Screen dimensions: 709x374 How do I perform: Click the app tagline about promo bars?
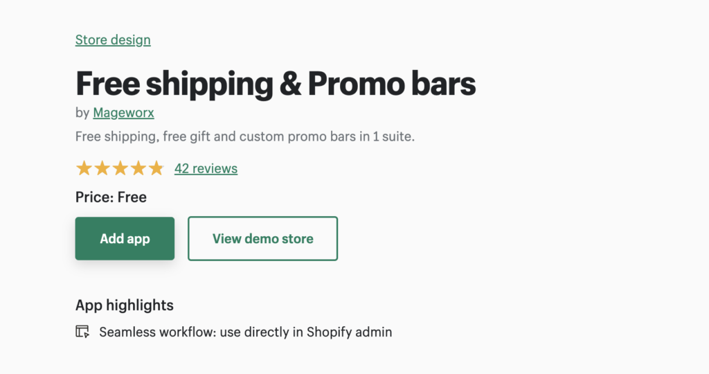(245, 136)
